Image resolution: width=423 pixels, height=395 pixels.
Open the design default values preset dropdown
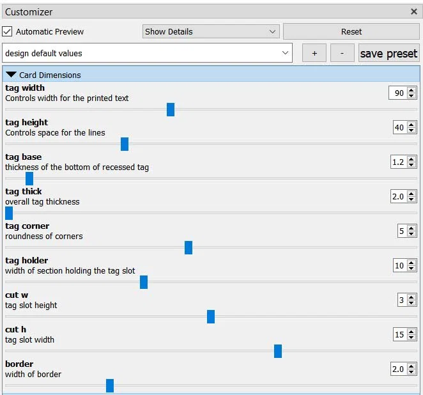click(x=148, y=53)
